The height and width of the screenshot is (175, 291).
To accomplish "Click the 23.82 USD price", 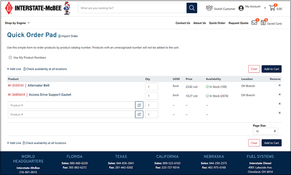I will click(191, 87).
